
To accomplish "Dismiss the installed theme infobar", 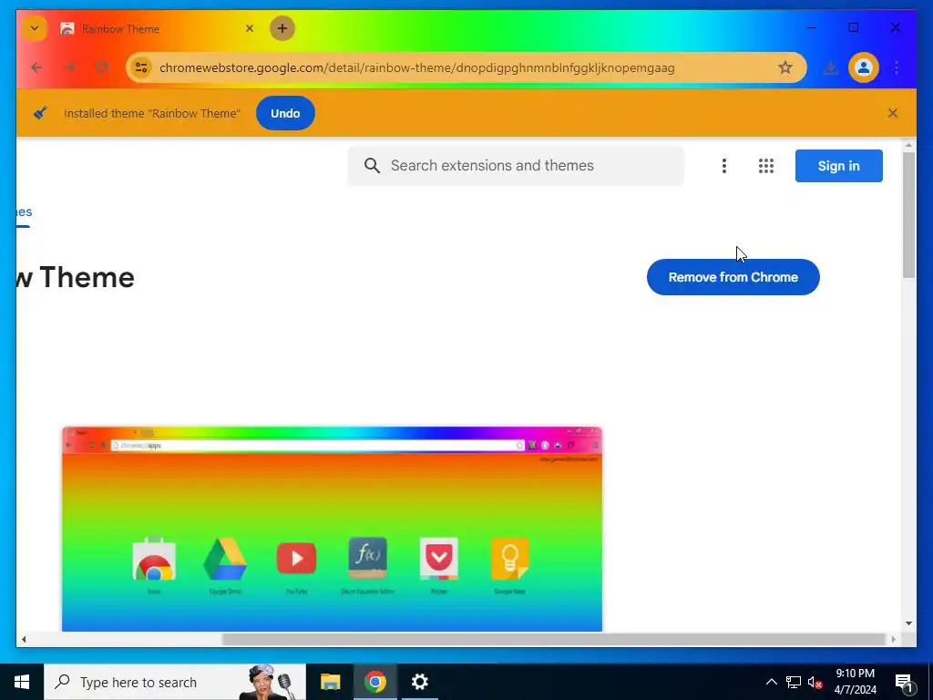I will coord(893,113).
